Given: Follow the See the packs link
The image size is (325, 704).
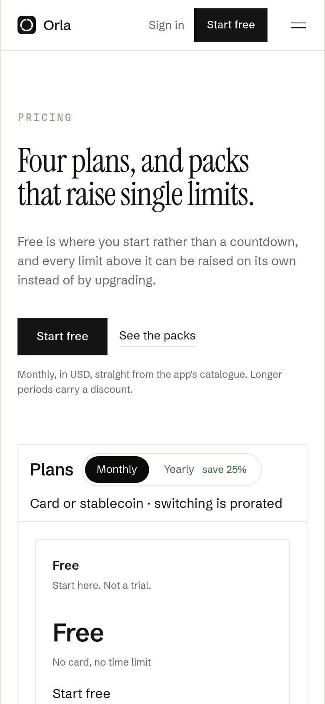Looking at the screenshot, I should point(157,336).
